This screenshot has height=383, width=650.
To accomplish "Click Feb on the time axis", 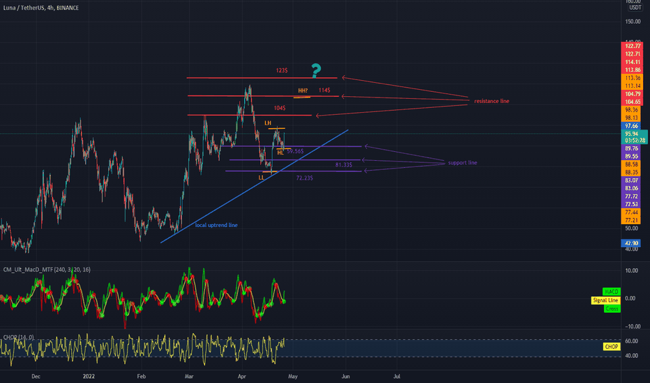I will (142, 376).
